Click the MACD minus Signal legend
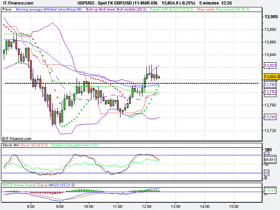Image resolution: width=280 pixels, height=210 pixels. point(19,185)
